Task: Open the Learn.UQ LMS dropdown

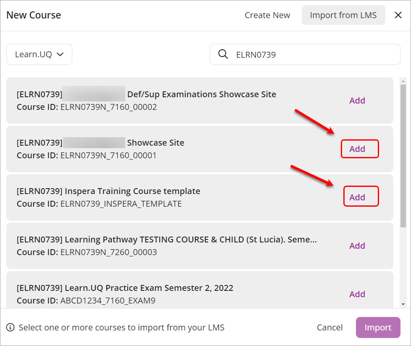Action: point(39,54)
